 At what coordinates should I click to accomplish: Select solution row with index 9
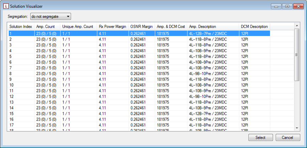tap(139, 79)
